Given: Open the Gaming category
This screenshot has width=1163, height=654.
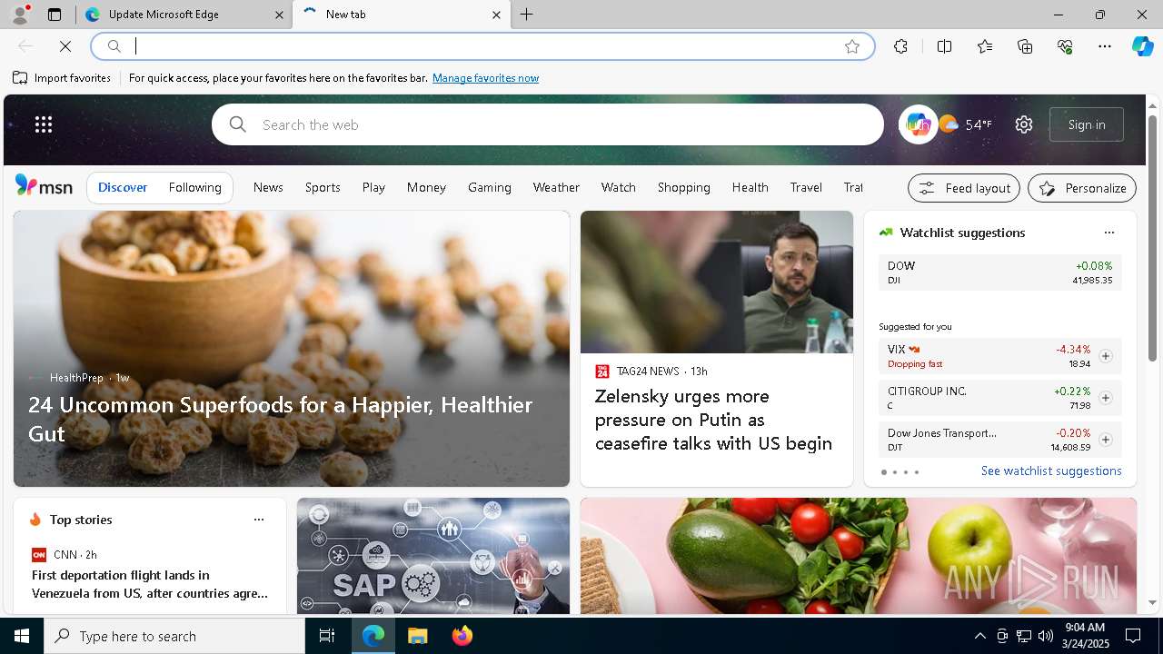Looking at the screenshot, I should (x=490, y=187).
